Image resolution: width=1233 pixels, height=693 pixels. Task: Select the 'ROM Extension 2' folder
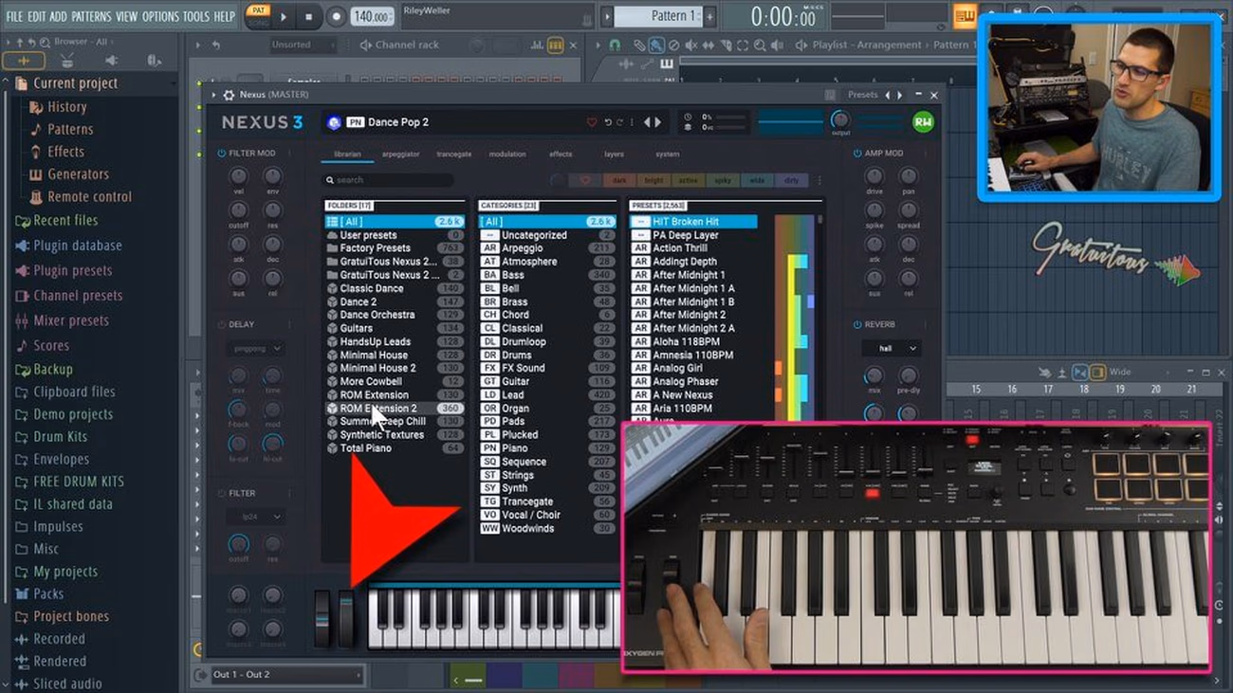pos(395,409)
